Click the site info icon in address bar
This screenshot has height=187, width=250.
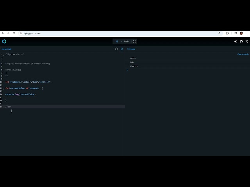[21, 33]
